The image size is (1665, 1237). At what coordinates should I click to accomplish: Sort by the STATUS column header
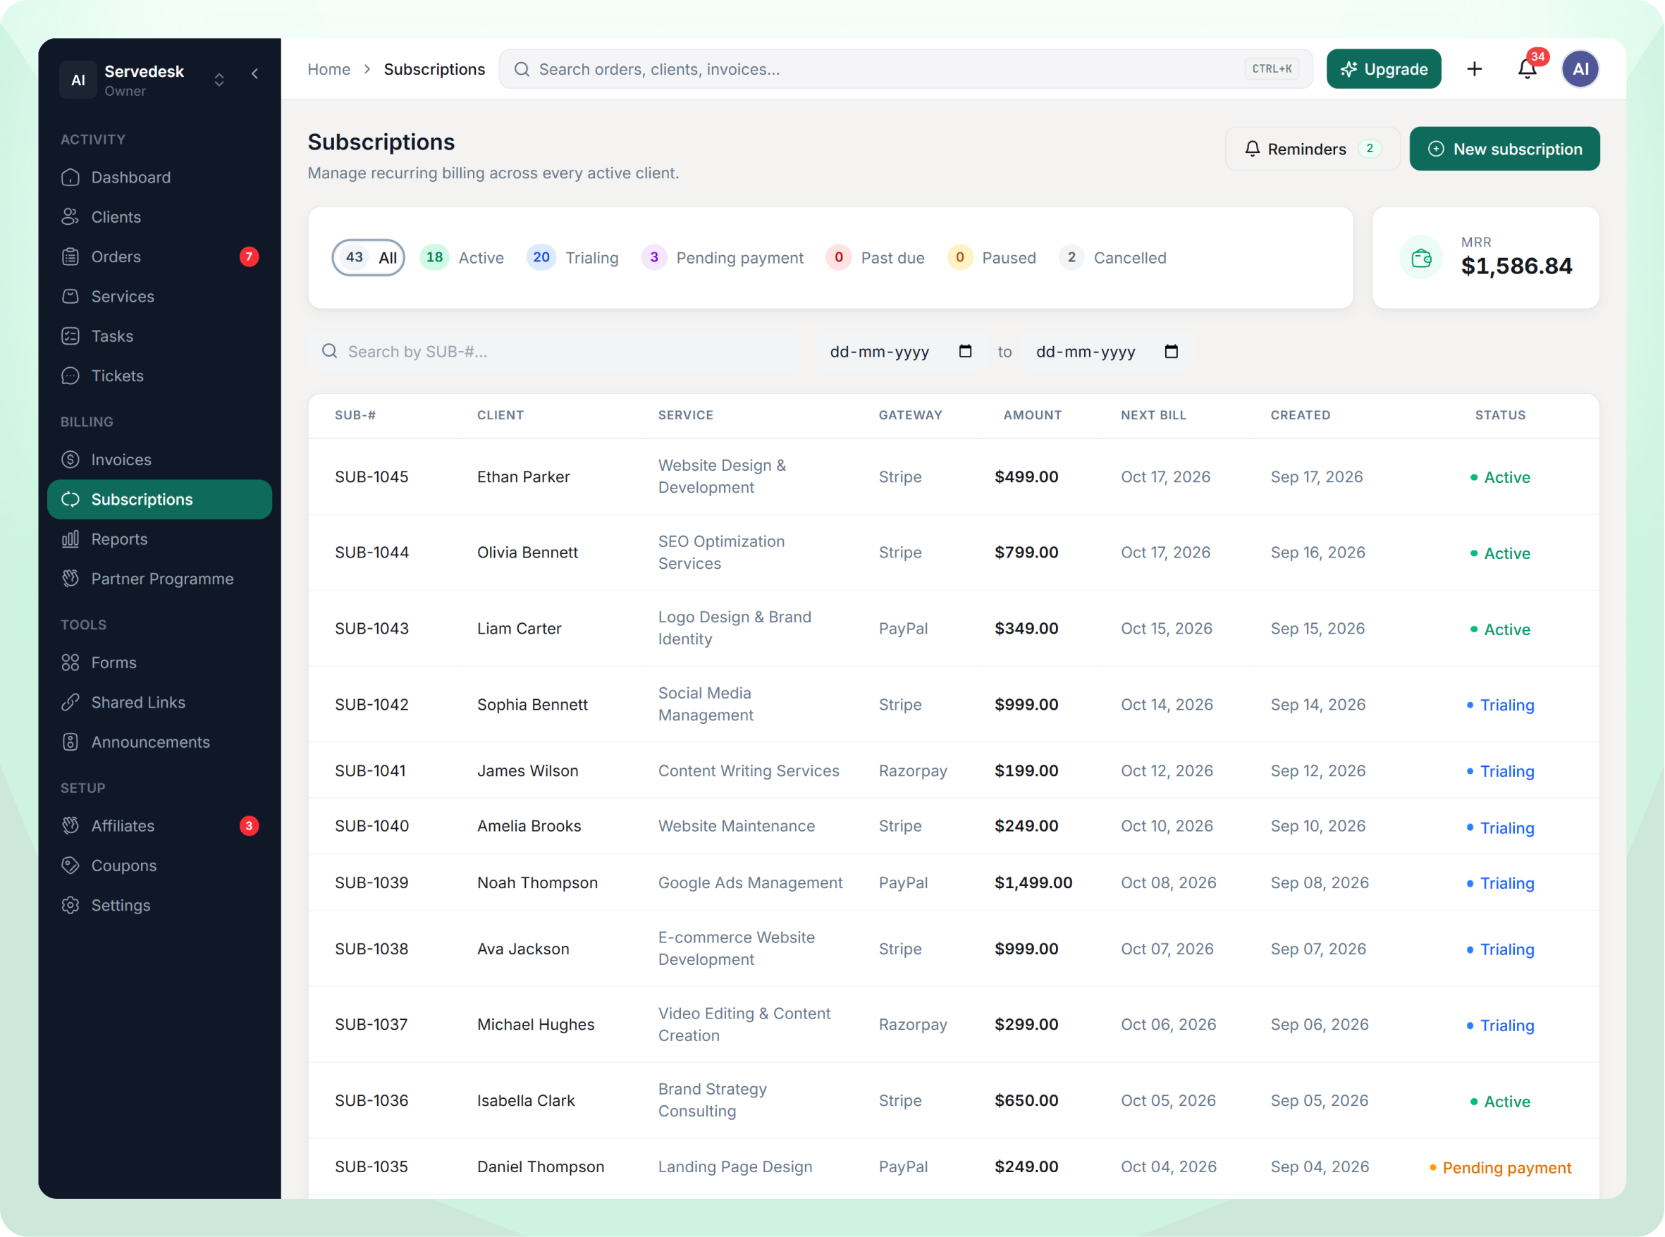[1499, 415]
